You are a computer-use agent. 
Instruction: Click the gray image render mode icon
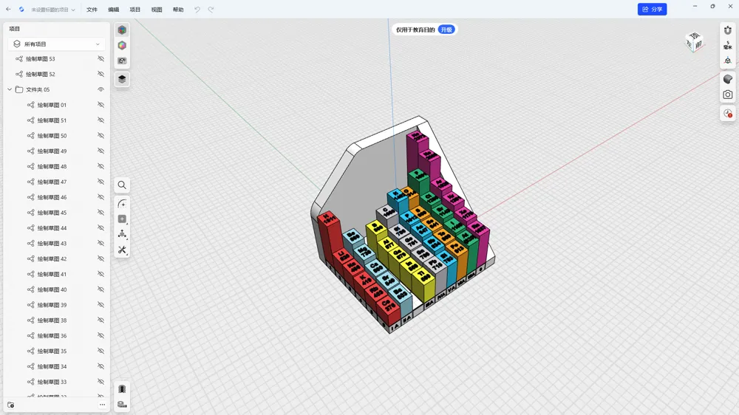[122, 61]
